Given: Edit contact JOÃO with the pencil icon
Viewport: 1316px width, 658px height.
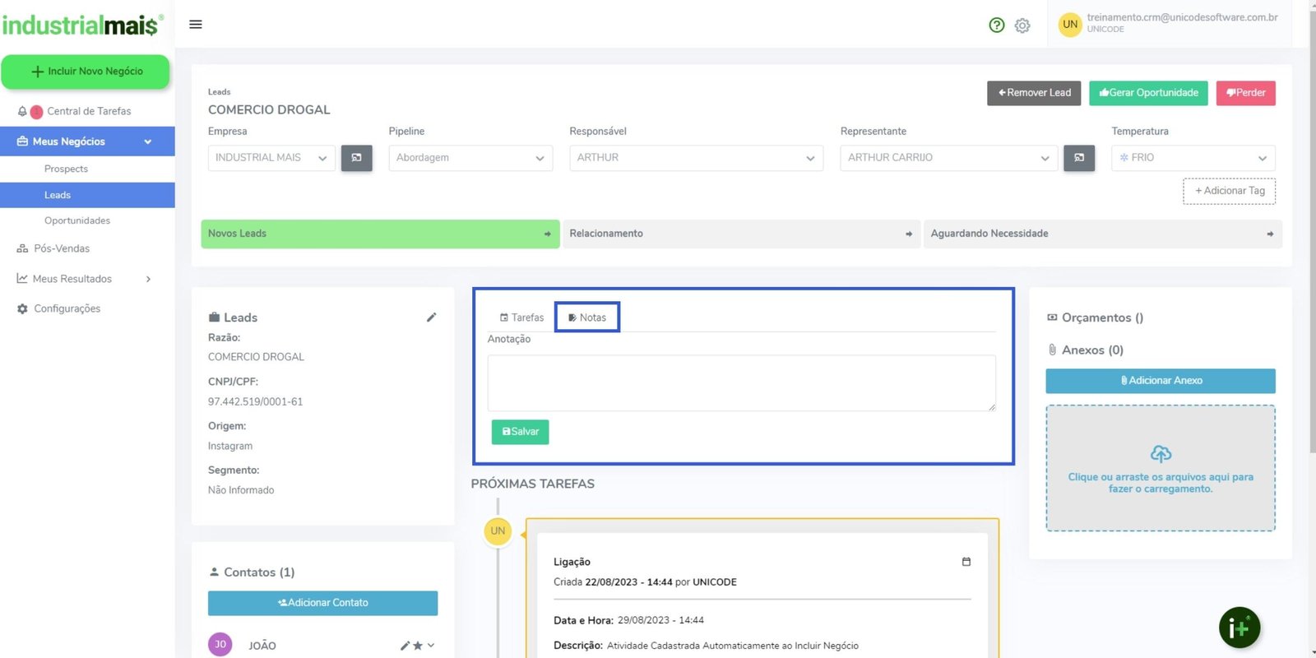Looking at the screenshot, I should (405, 646).
